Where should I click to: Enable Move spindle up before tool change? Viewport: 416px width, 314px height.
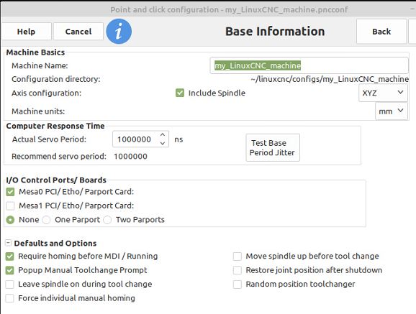[238, 257]
